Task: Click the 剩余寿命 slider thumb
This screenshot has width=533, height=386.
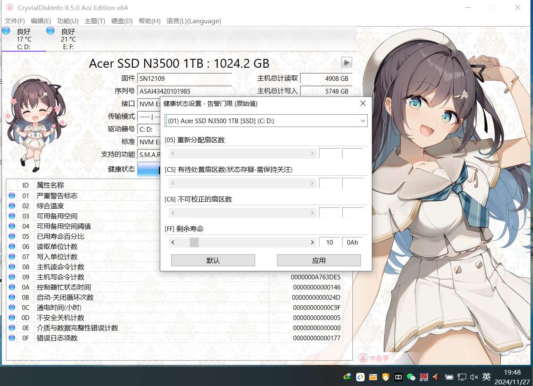Action: (x=194, y=242)
